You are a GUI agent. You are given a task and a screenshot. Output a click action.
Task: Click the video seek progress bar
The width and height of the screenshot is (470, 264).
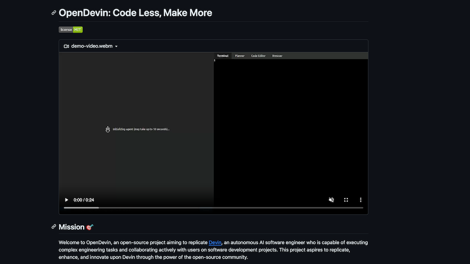pyautogui.click(x=213, y=208)
